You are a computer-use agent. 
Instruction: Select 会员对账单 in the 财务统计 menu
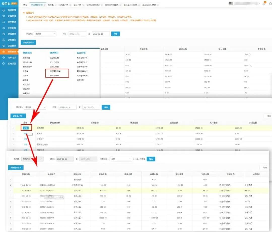(54, 76)
